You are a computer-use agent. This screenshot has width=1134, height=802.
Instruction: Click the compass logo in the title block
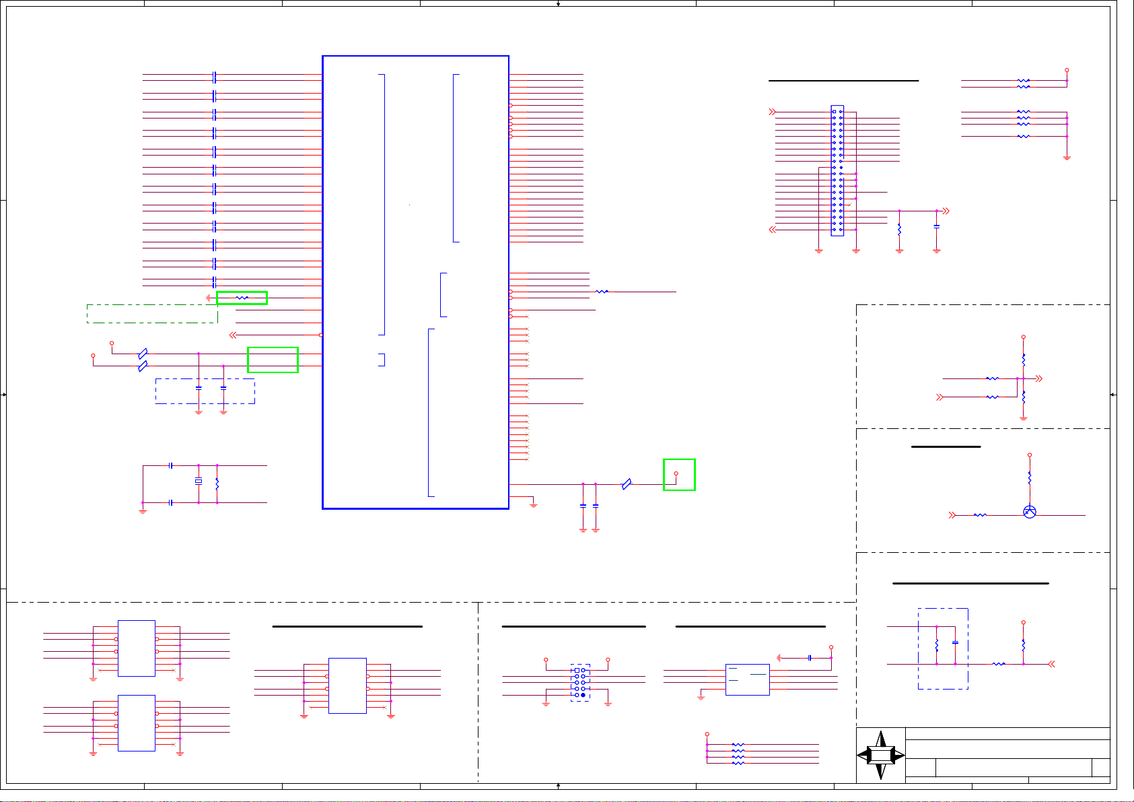click(x=880, y=756)
